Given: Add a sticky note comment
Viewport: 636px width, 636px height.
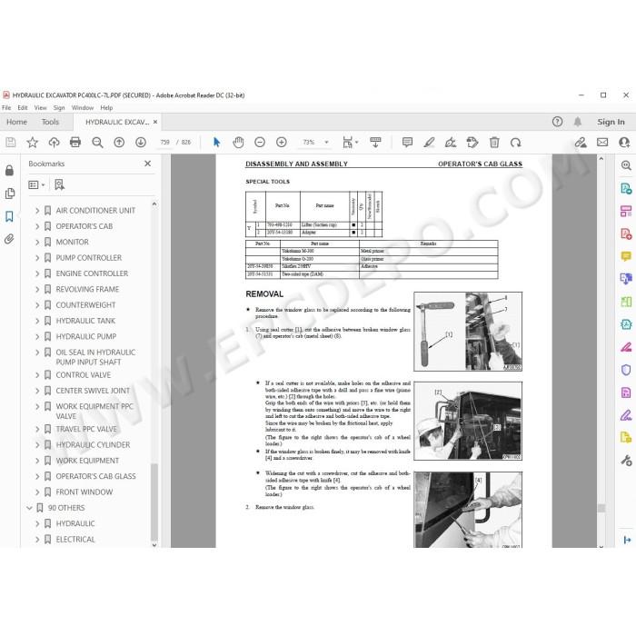Looking at the screenshot, I should coord(407,143).
